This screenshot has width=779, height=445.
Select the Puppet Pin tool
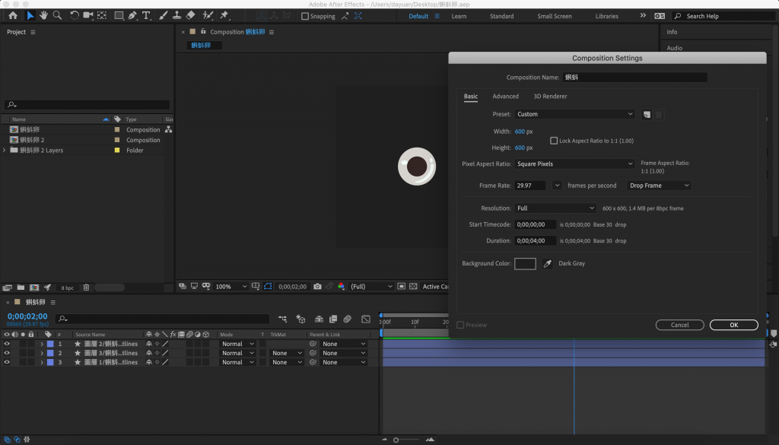point(224,15)
